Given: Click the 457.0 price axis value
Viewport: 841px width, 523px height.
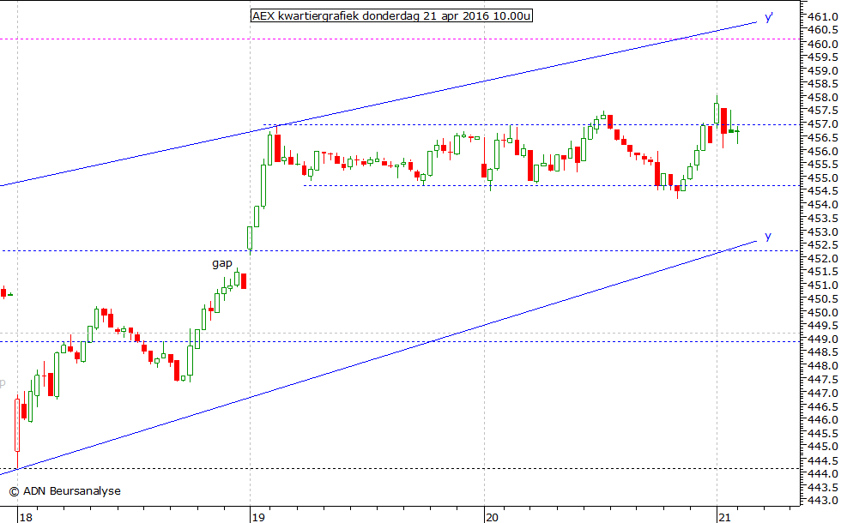Looking at the screenshot, I should (823, 124).
